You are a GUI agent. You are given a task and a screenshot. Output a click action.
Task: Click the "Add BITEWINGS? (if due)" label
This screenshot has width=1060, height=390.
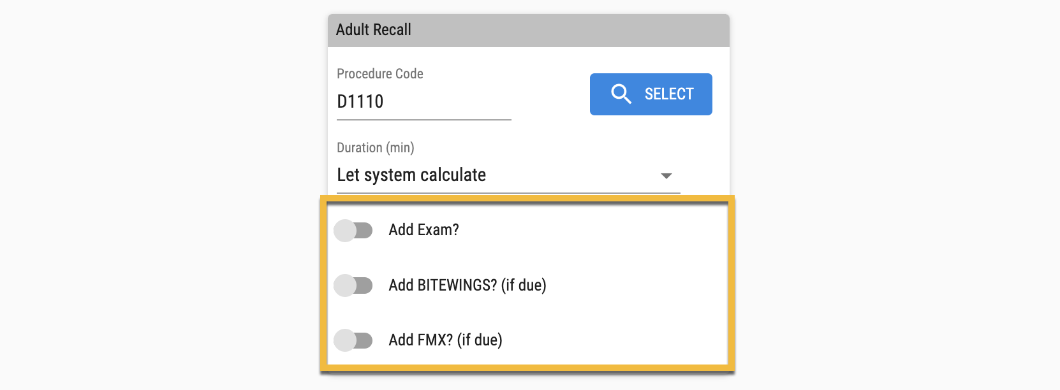pyautogui.click(x=467, y=285)
